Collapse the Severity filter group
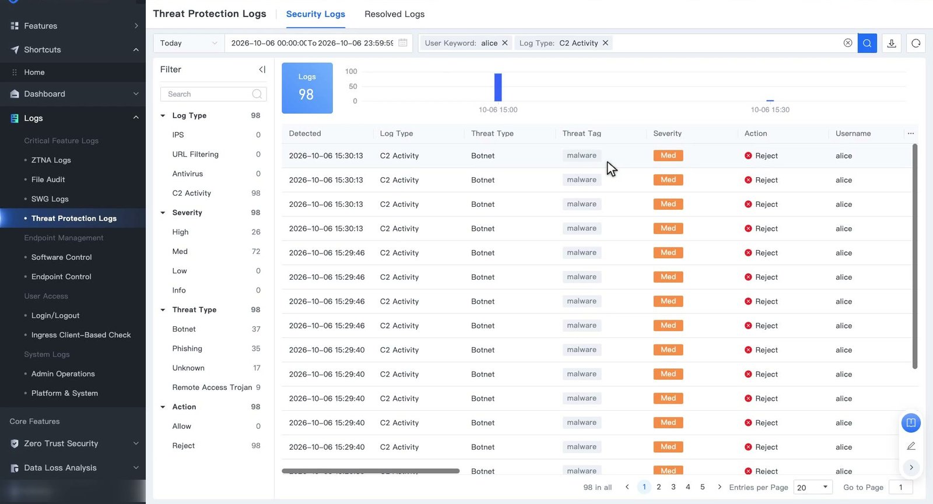The image size is (933, 504). pos(163,213)
